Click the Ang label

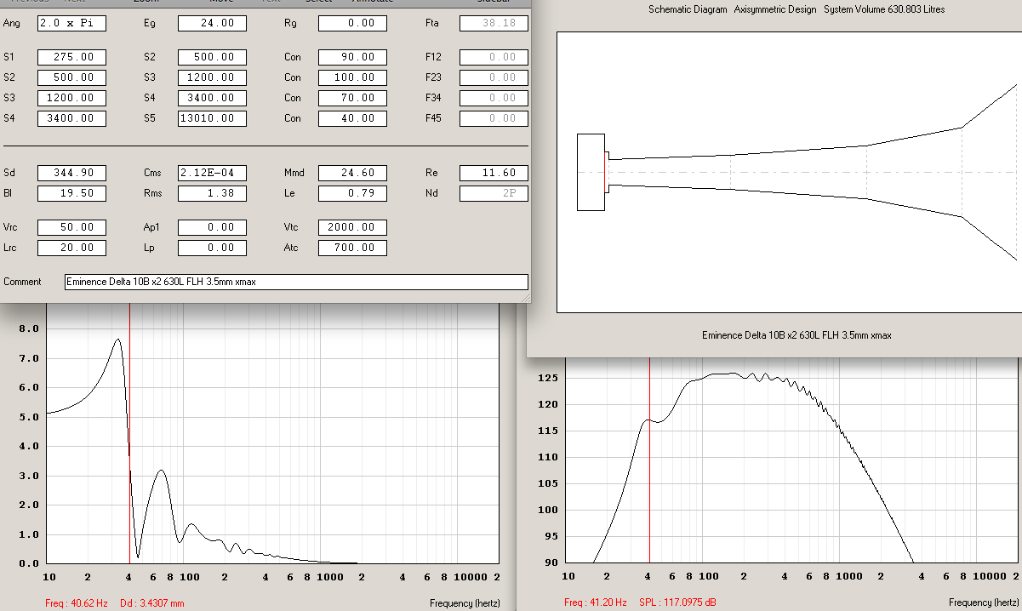pyautogui.click(x=11, y=23)
